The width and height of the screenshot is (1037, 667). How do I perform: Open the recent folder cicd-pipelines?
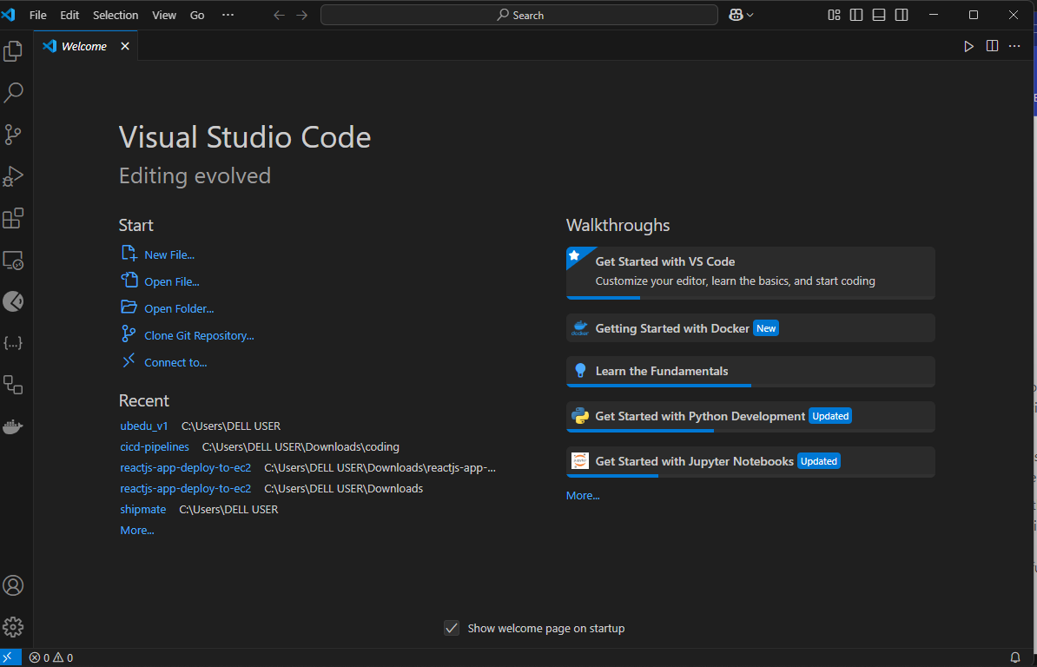coord(155,447)
